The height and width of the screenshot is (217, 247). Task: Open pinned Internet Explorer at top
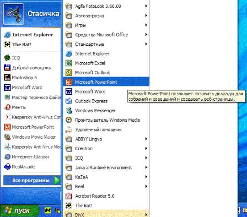point(32,35)
